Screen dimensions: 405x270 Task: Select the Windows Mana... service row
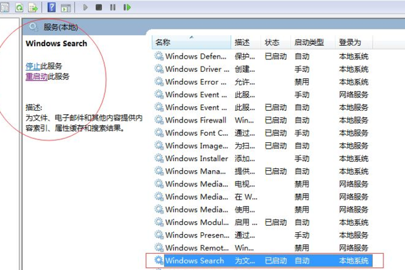263,172
